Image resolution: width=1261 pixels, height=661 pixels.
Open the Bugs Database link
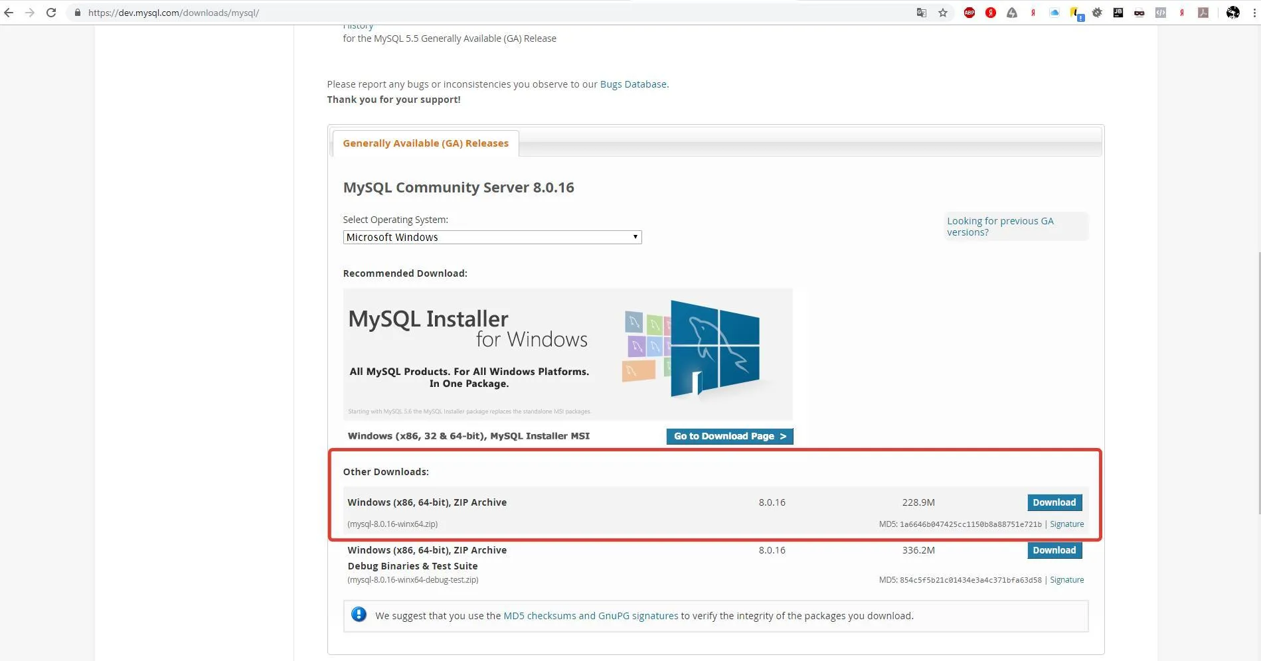tap(633, 84)
